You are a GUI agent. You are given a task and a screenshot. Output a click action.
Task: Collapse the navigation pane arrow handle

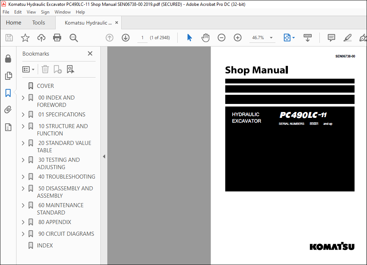[x=104, y=156]
